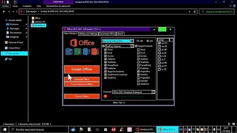Switch to Utilities and Settings tab
The image size is (237, 133).
click(88, 34)
